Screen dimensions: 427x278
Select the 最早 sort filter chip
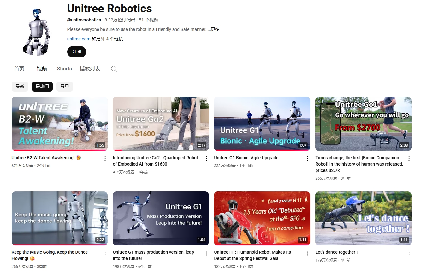[x=65, y=86]
